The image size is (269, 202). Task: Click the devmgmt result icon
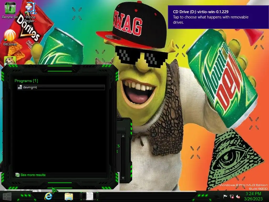(20, 87)
